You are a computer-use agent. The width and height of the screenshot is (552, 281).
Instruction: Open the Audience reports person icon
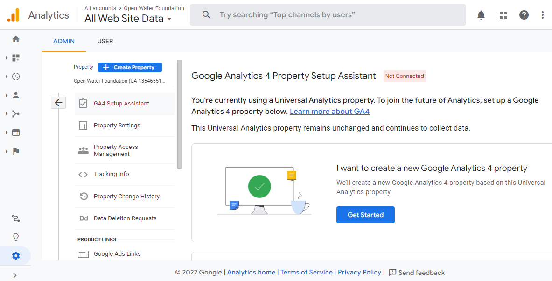coord(15,95)
